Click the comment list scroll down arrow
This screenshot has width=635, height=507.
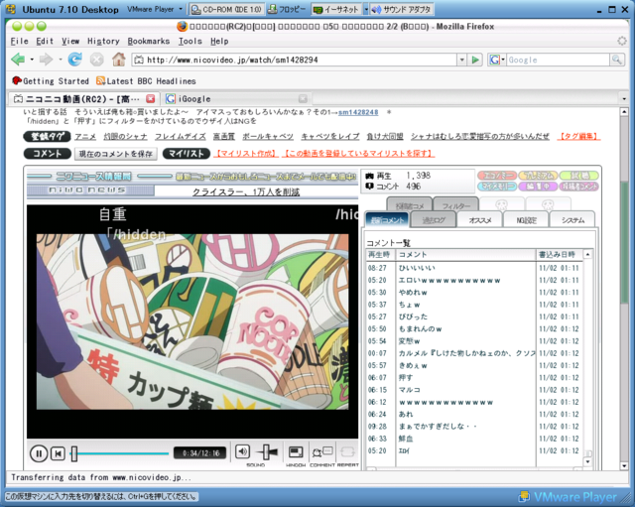[x=587, y=461]
